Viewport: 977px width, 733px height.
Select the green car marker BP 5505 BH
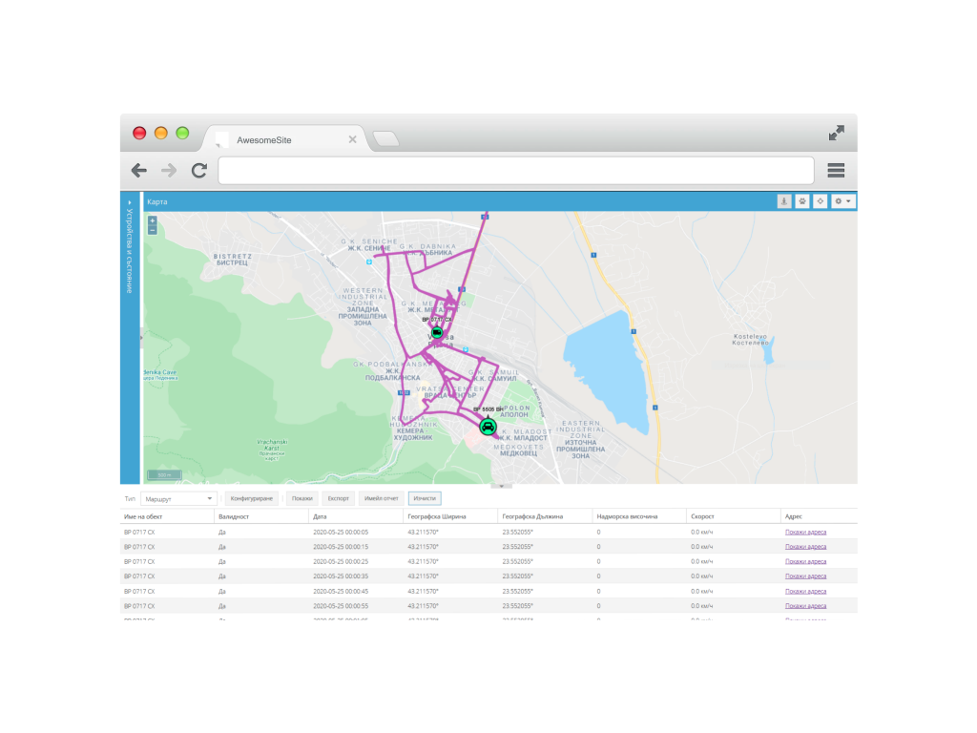coord(488,427)
